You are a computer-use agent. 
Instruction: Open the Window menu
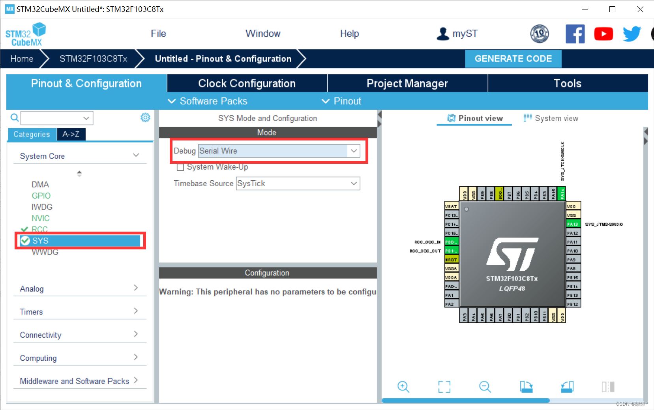263,34
